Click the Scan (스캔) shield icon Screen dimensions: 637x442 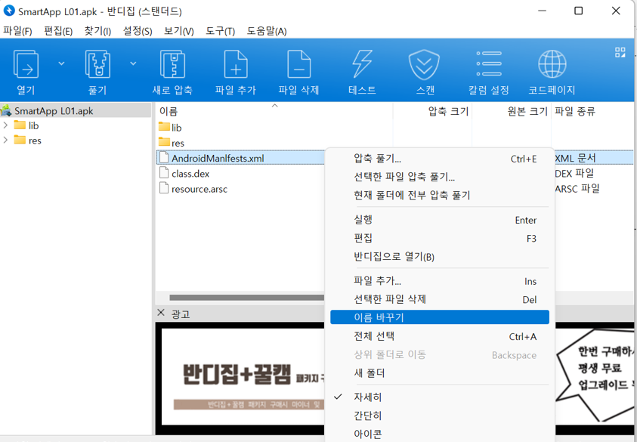pos(424,64)
